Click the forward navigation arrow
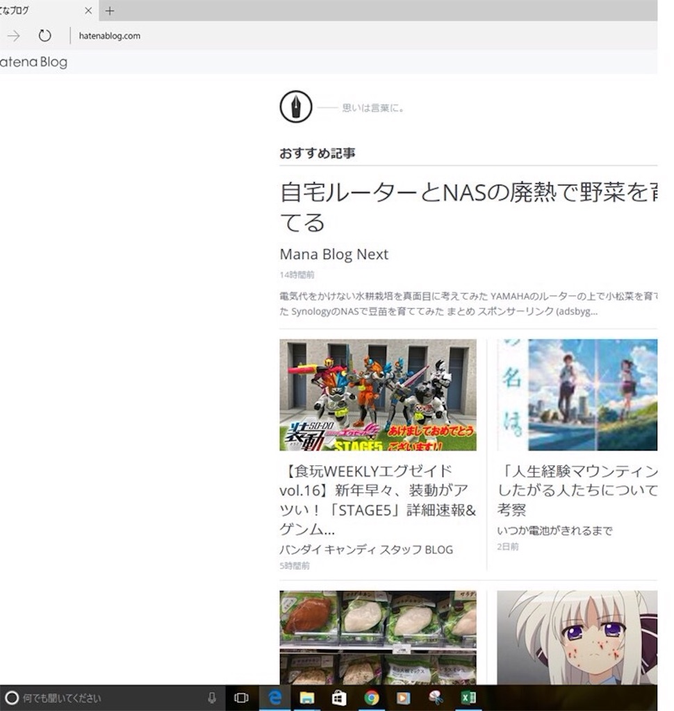 pyautogui.click(x=14, y=35)
